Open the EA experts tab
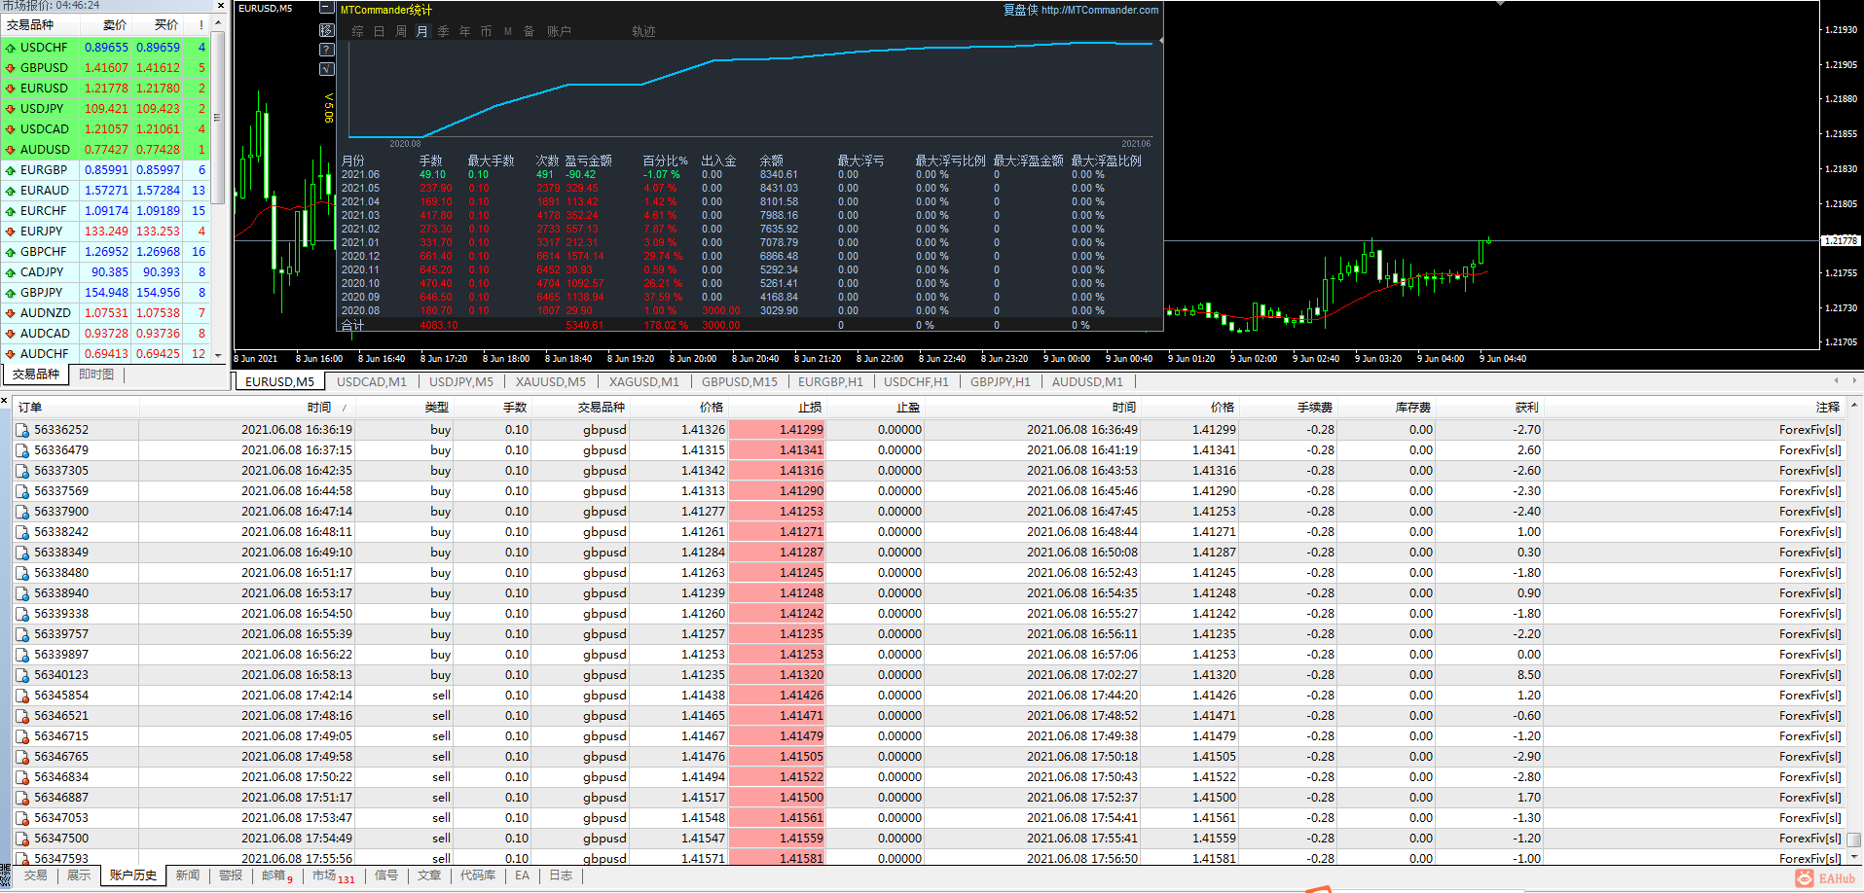Viewport: 1864px width, 893px height. (x=523, y=875)
